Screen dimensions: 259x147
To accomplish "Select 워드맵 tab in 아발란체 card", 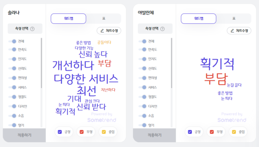I will (199, 18).
